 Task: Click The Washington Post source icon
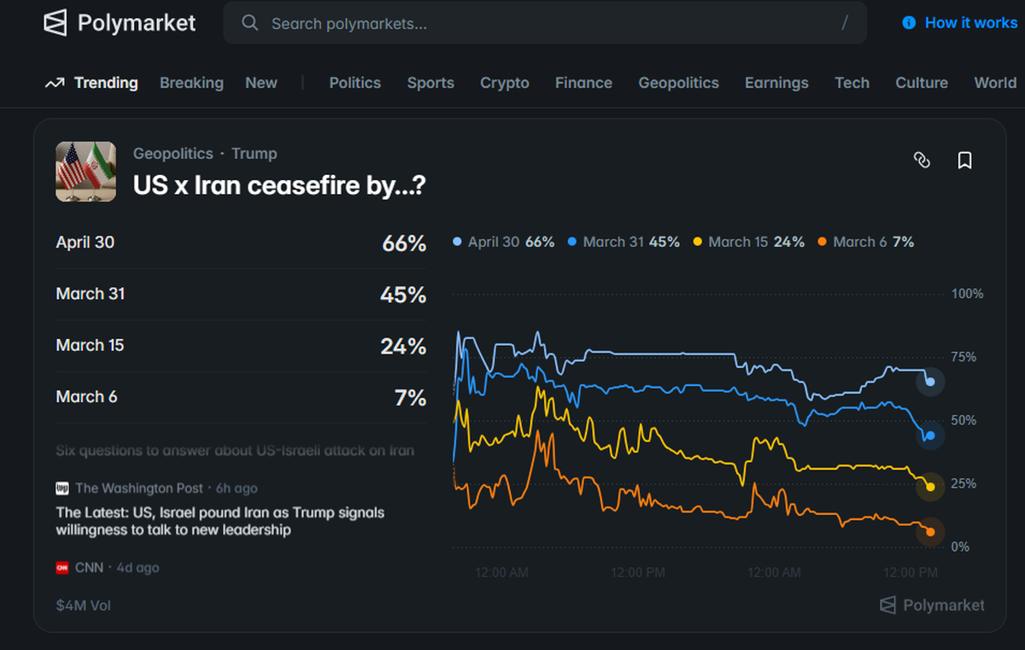pos(62,489)
